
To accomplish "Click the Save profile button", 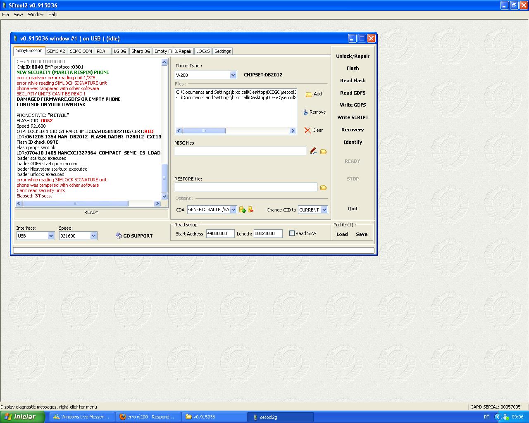I will (362, 234).
